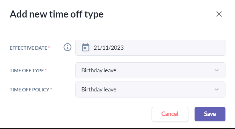This screenshot has width=235, height=129.
Task: Click the required asterisk after Time Off Policy
Action: pyautogui.click(x=51, y=90)
